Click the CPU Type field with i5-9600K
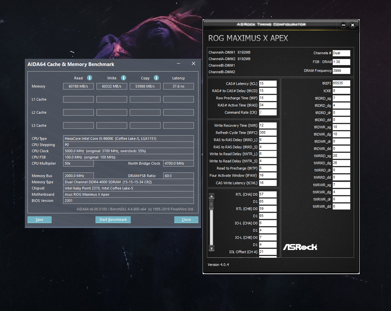 128,139
